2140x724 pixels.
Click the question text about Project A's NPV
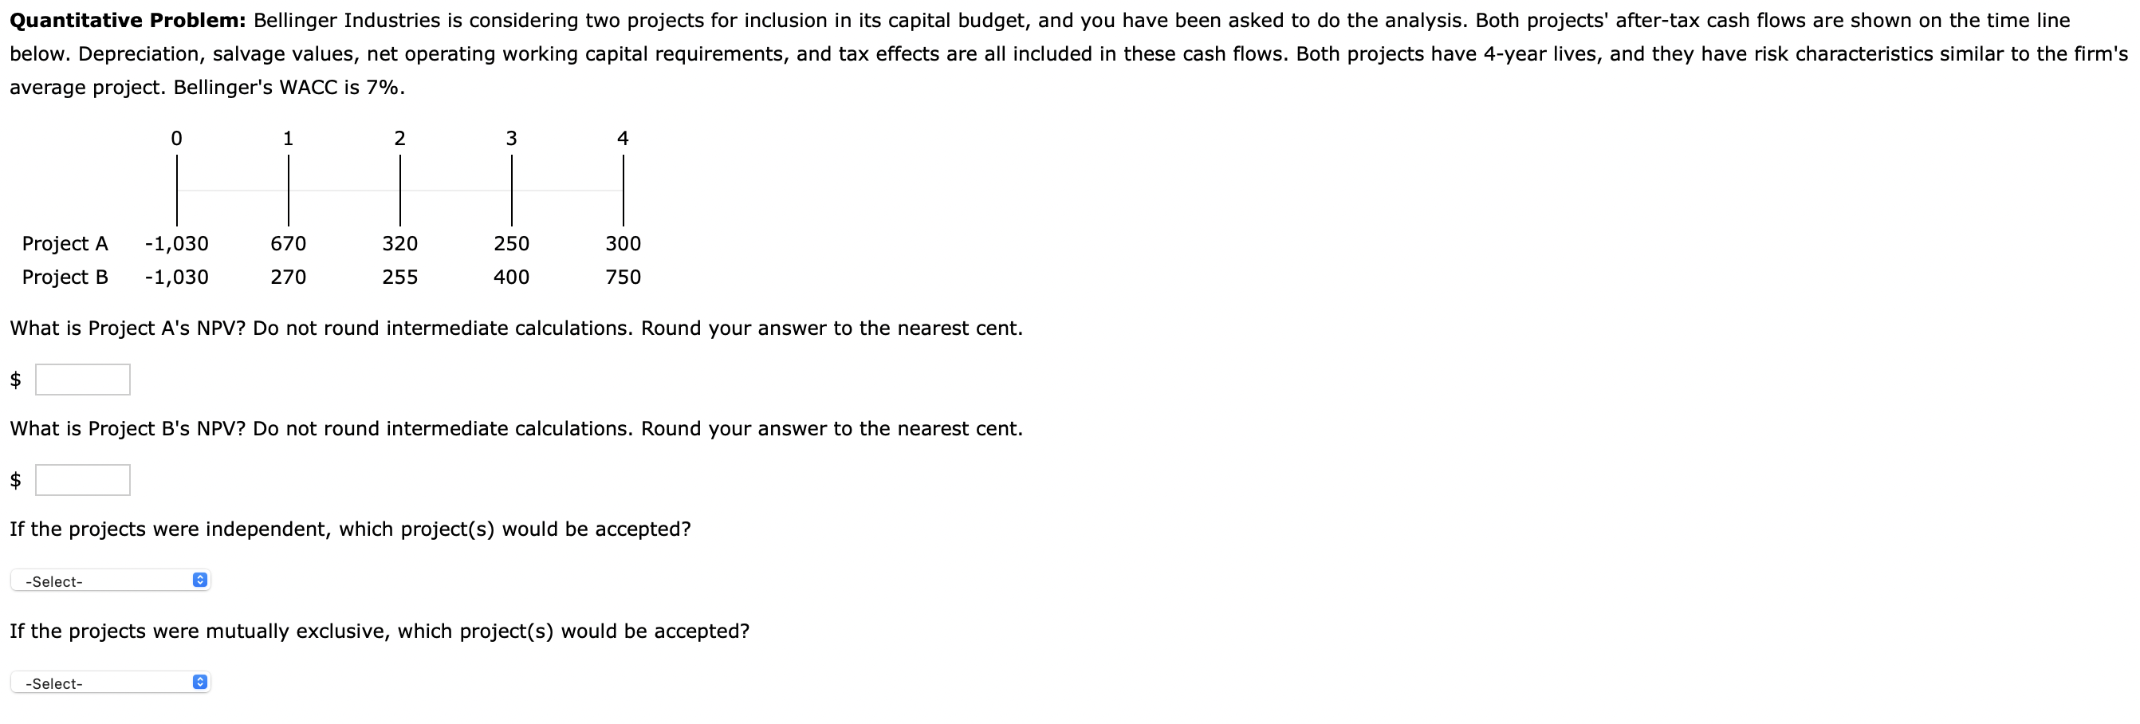515,328
